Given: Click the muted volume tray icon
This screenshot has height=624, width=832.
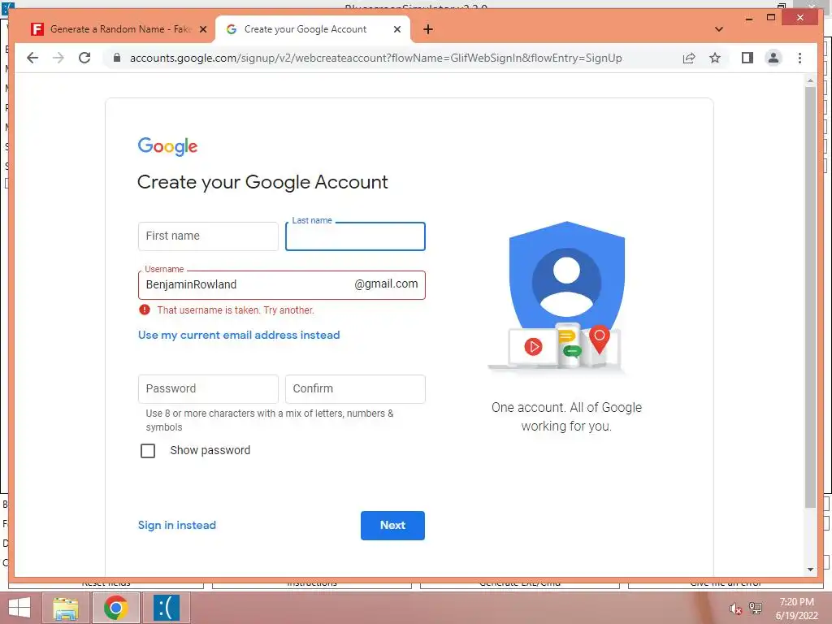Looking at the screenshot, I should click(x=735, y=609).
